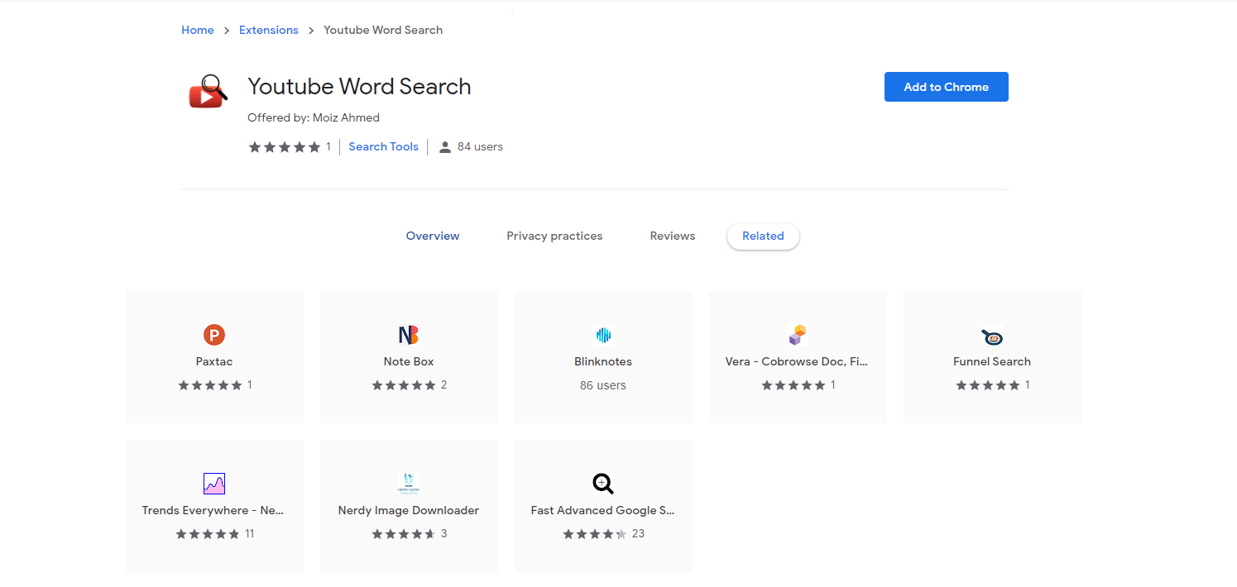Screen dimensions: 1237x587
Task: Click the Vera Cobrowse Doc star rating
Action: click(x=794, y=385)
